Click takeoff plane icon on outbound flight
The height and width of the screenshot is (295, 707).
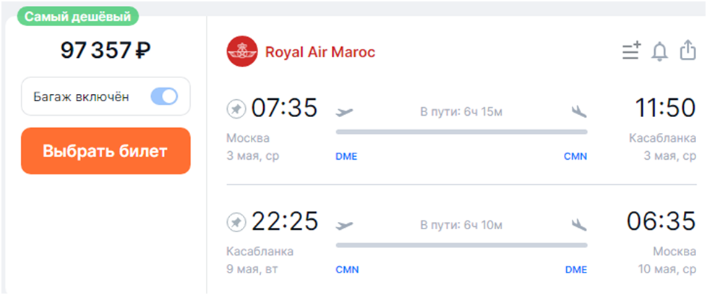tap(346, 111)
